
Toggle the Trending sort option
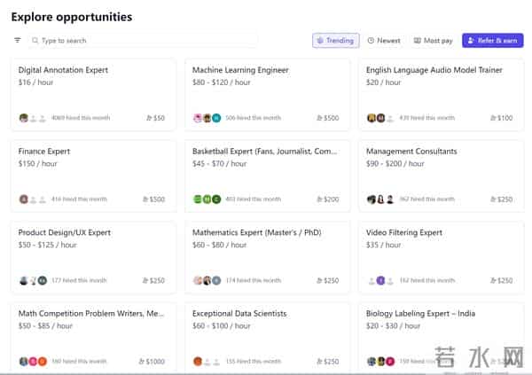click(335, 41)
